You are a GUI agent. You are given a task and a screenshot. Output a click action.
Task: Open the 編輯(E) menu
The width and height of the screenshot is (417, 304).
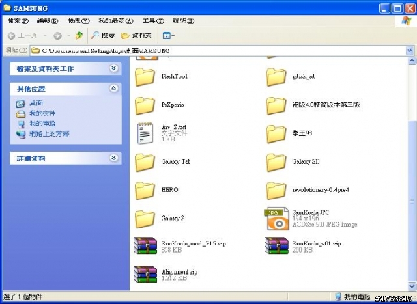tap(48, 21)
